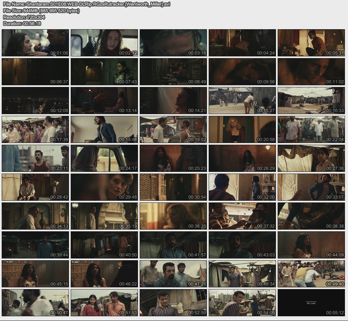Click thumbnail at 00:45:15
This screenshot has width=348, height=321.
(35, 274)
